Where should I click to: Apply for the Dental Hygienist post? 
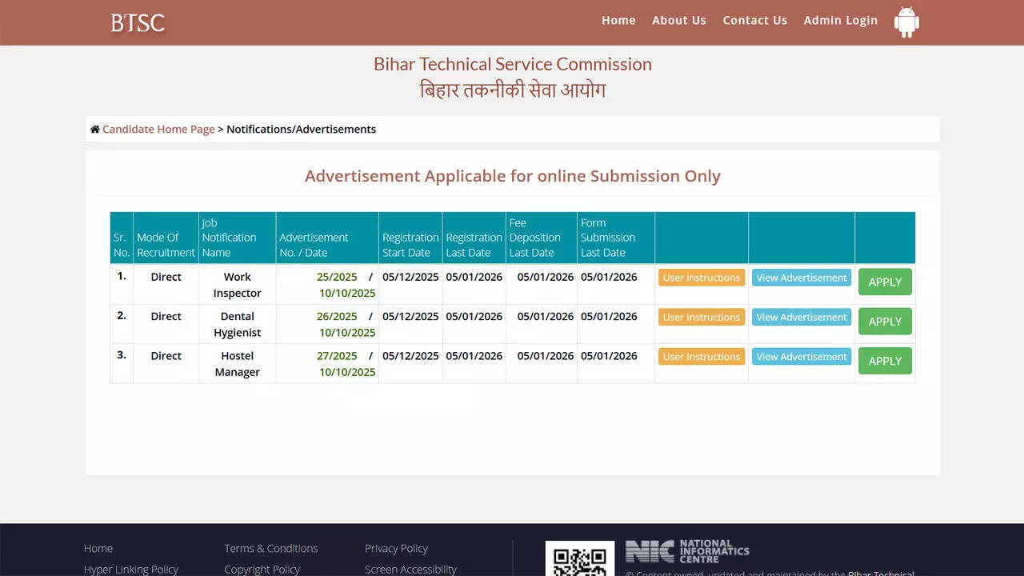click(885, 322)
